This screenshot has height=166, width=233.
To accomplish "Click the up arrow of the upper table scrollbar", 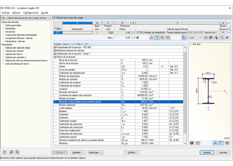I will click(x=229, y=24).
